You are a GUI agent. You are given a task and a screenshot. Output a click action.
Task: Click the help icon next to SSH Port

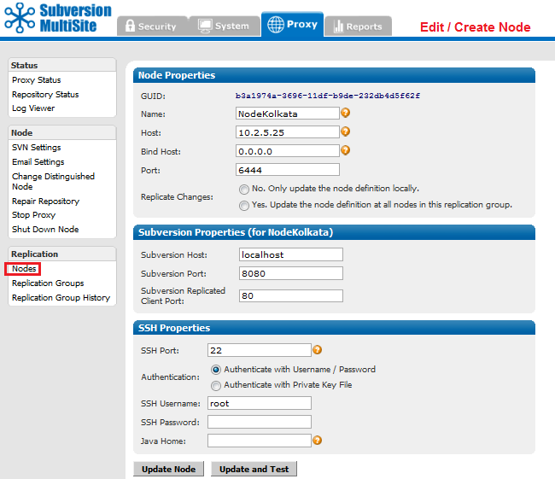(x=318, y=350)
